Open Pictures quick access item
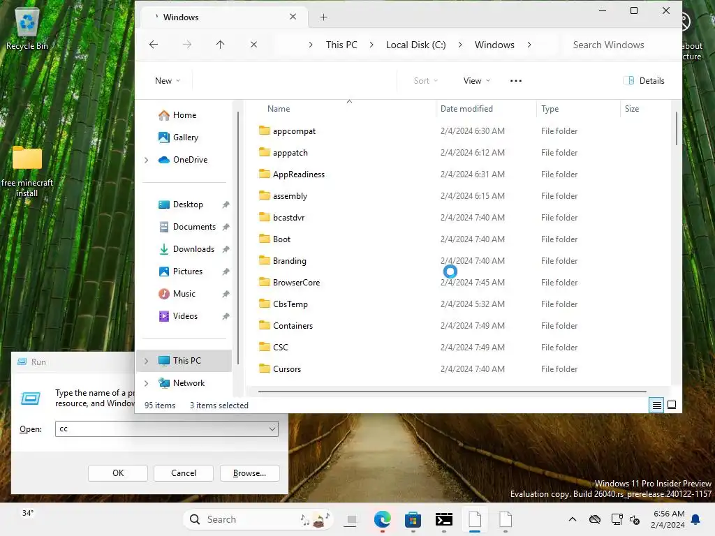 [187, 271]
